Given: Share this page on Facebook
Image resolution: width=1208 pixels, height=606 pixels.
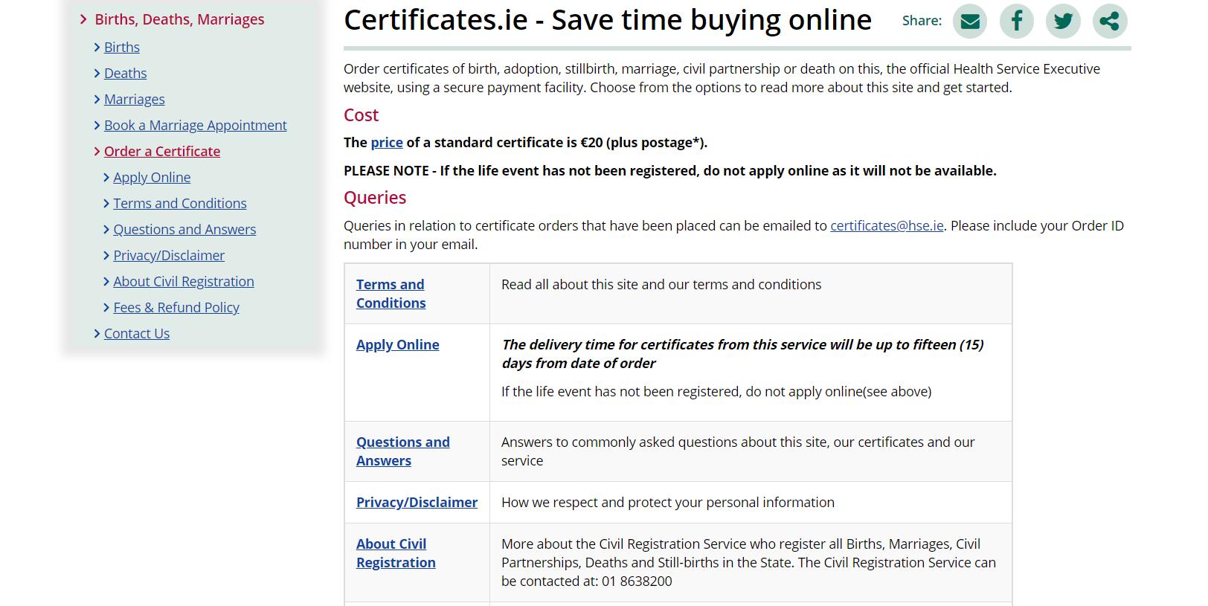Looking at the screenshot, I should (1017, 21).
